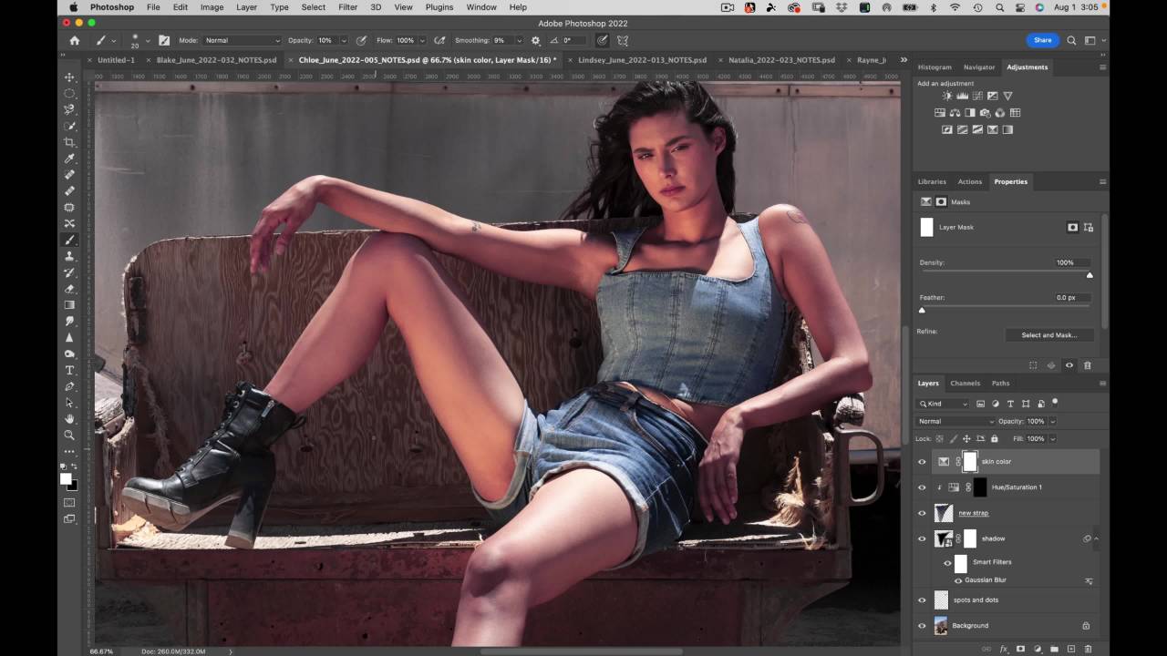
Task: Click the blue Share button
Action: point(1042,40)
